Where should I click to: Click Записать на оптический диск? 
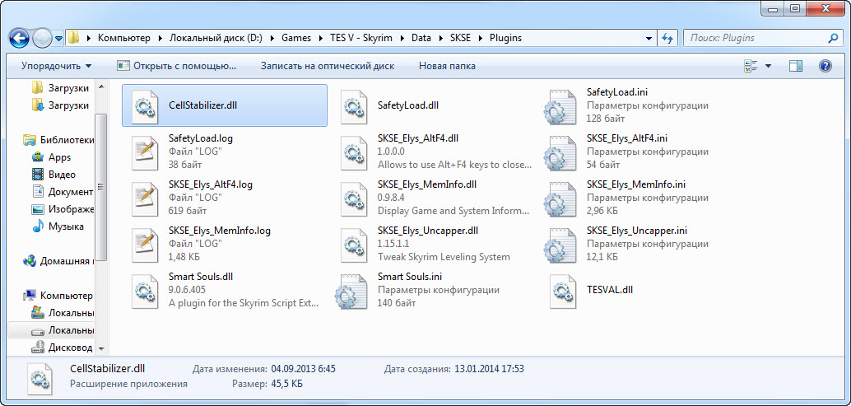point(327,66)
